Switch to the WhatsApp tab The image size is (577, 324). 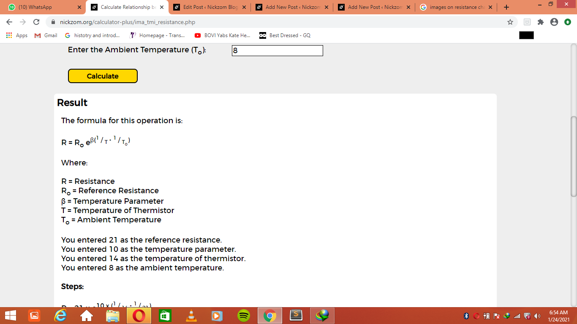(44, 7)
